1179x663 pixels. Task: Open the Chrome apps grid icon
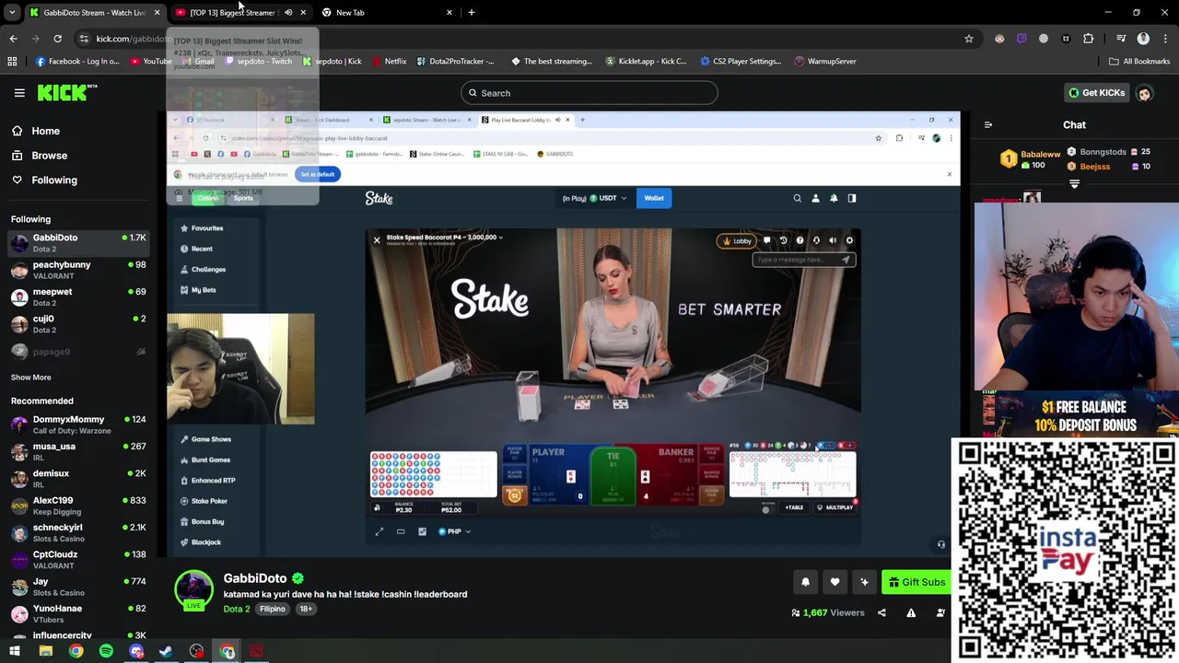click(12, 62)
